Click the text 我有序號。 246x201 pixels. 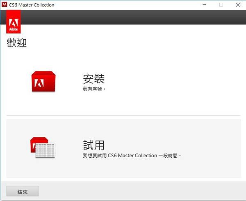click(94, 89)
